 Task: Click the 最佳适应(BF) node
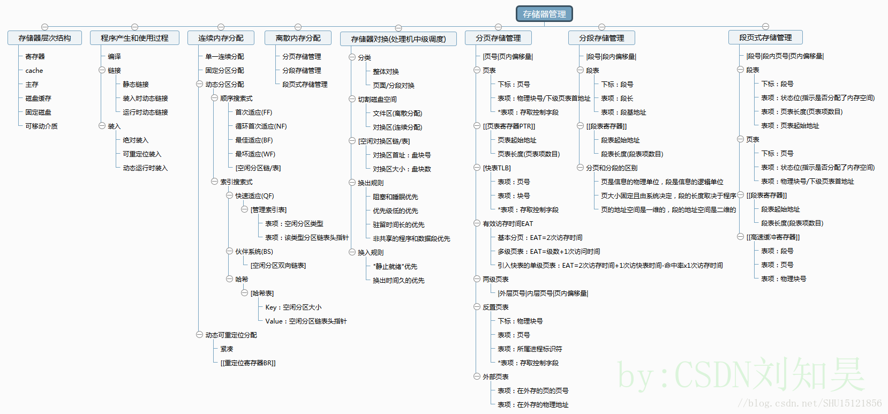coord(254,140)
